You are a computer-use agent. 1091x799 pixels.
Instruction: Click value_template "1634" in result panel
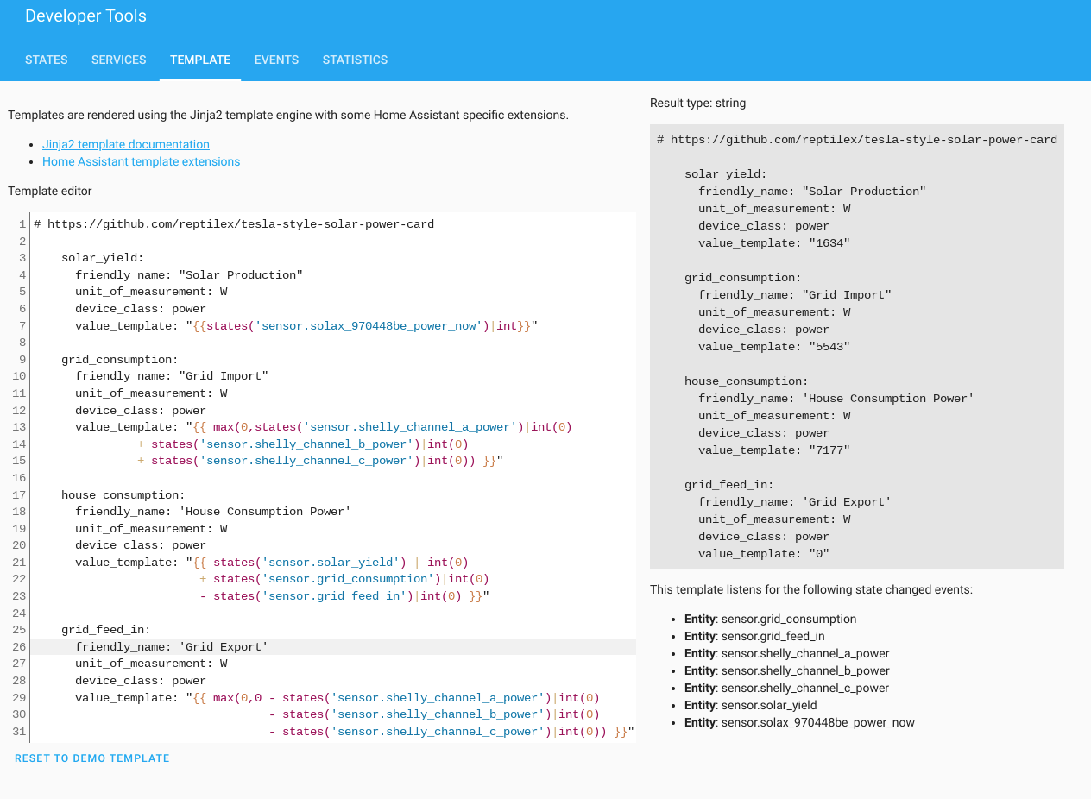pyautogui.click(x=774, y=243)
